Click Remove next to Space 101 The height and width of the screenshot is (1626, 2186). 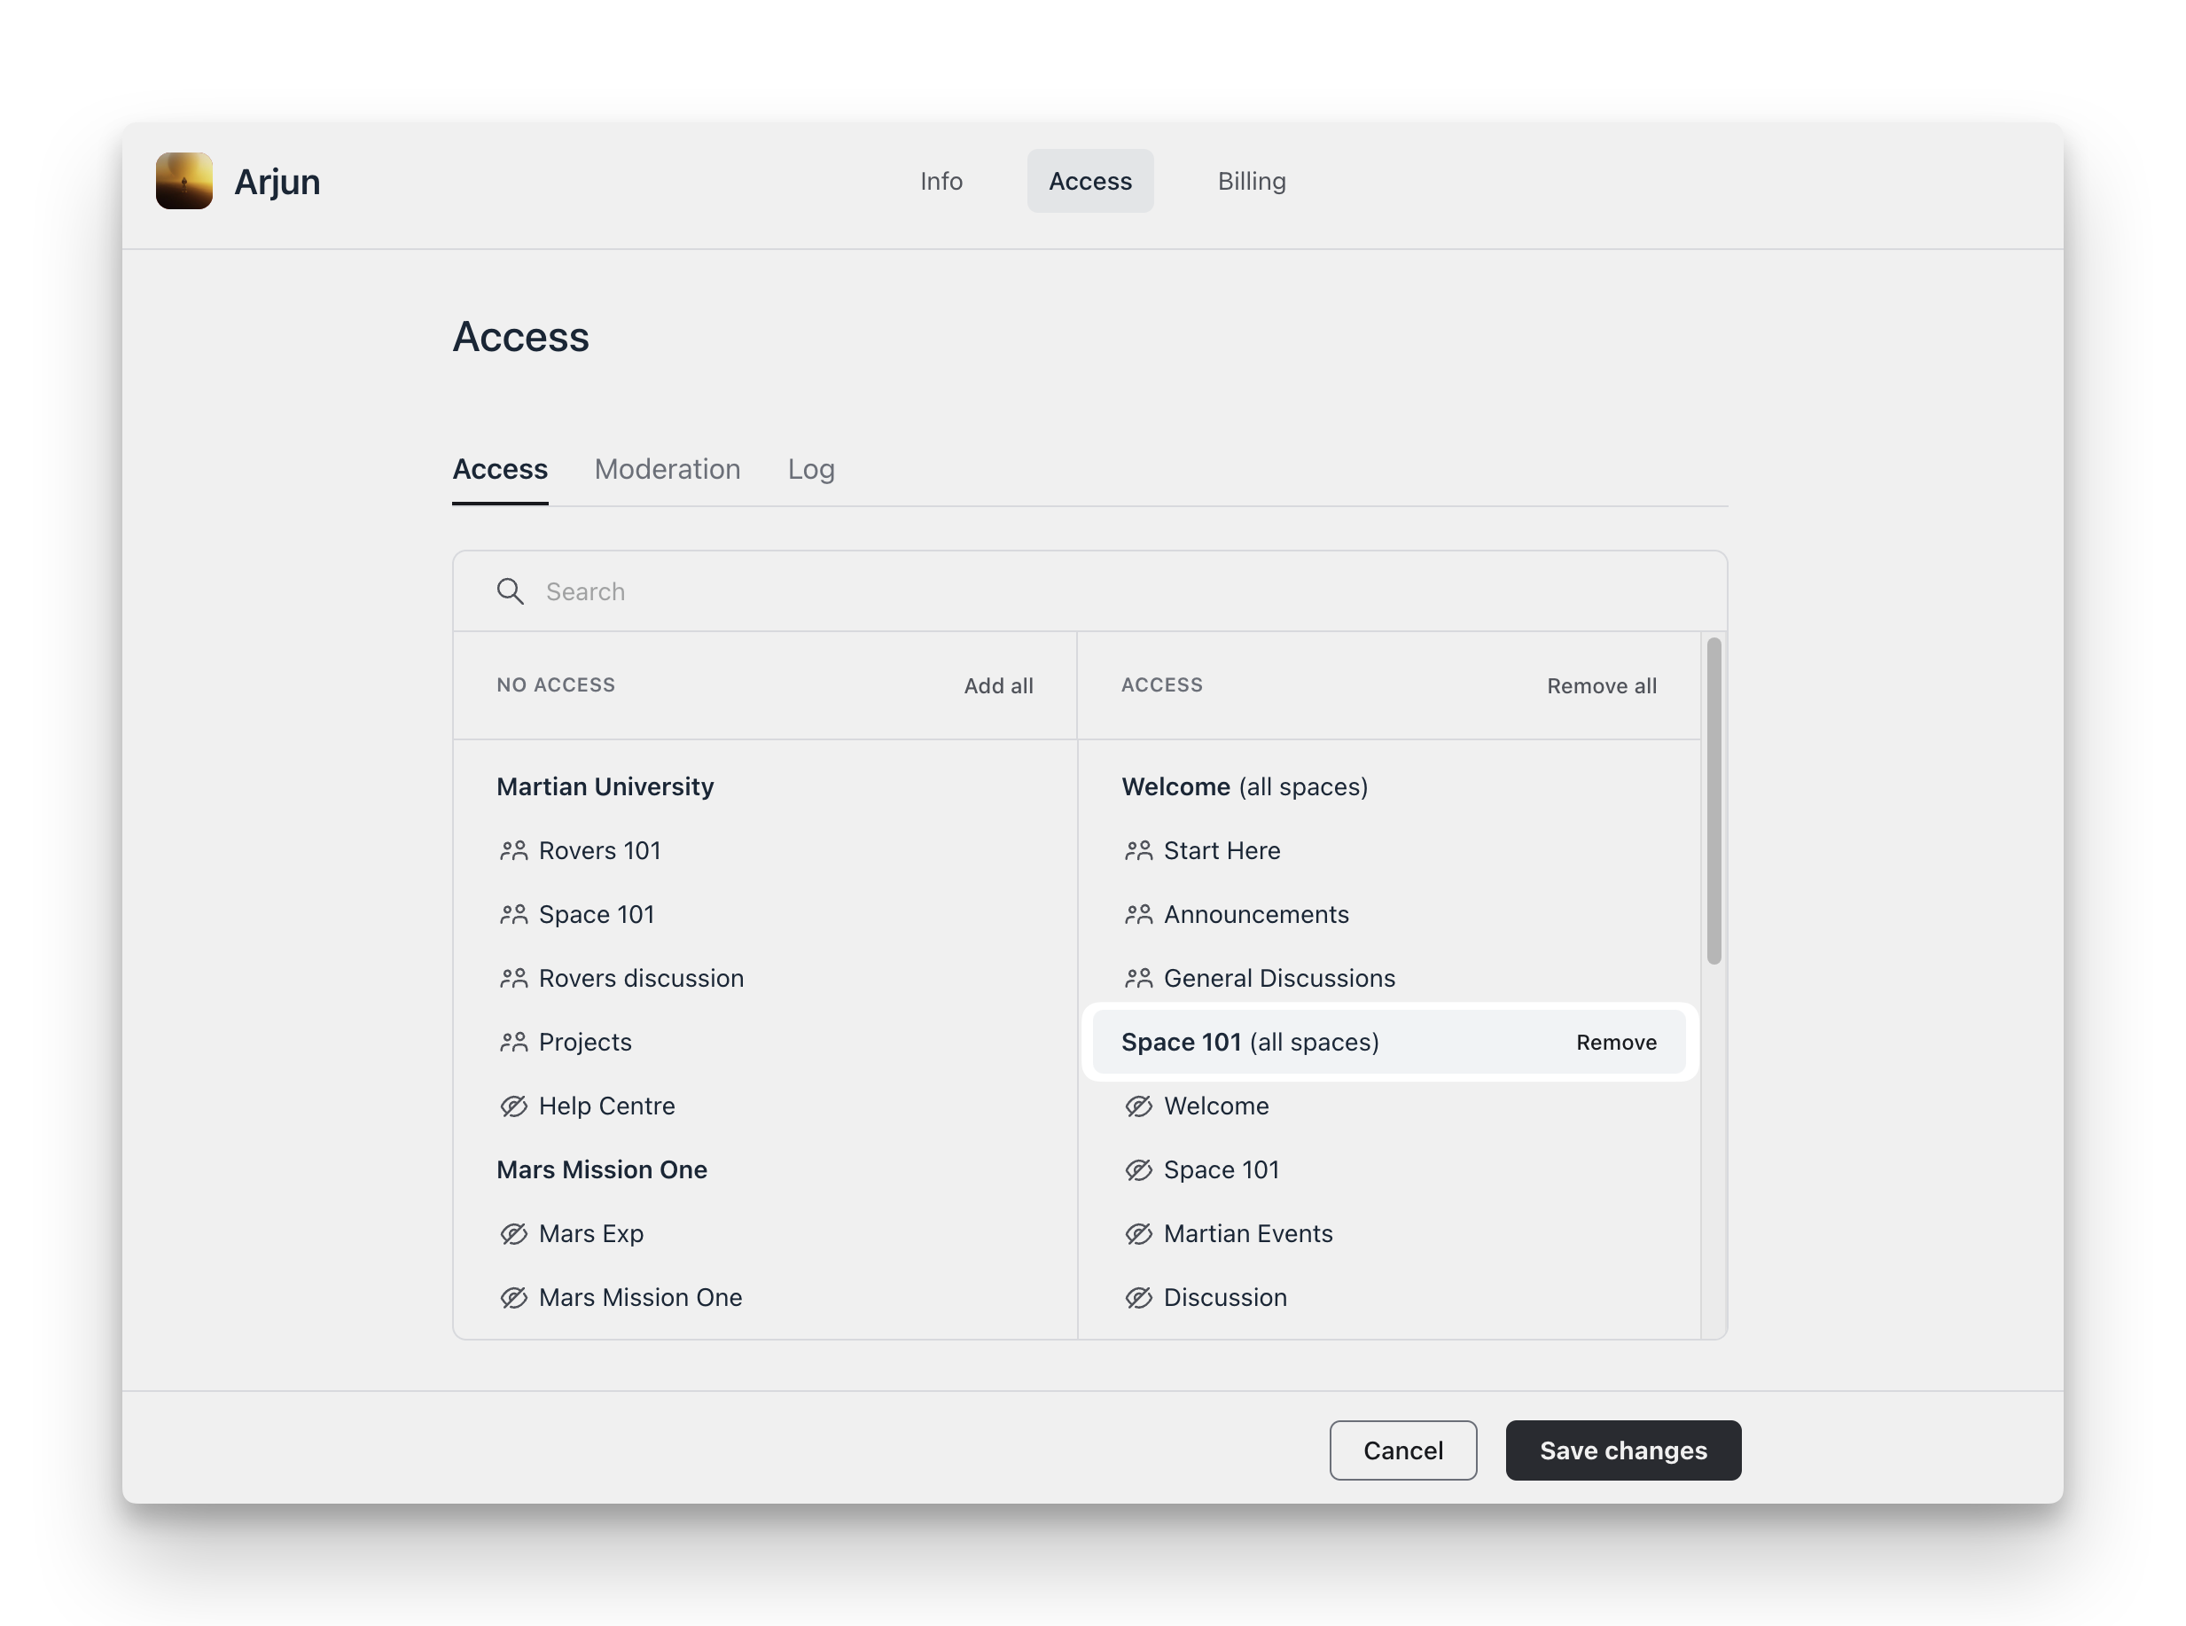[x=1617, y=1043]
